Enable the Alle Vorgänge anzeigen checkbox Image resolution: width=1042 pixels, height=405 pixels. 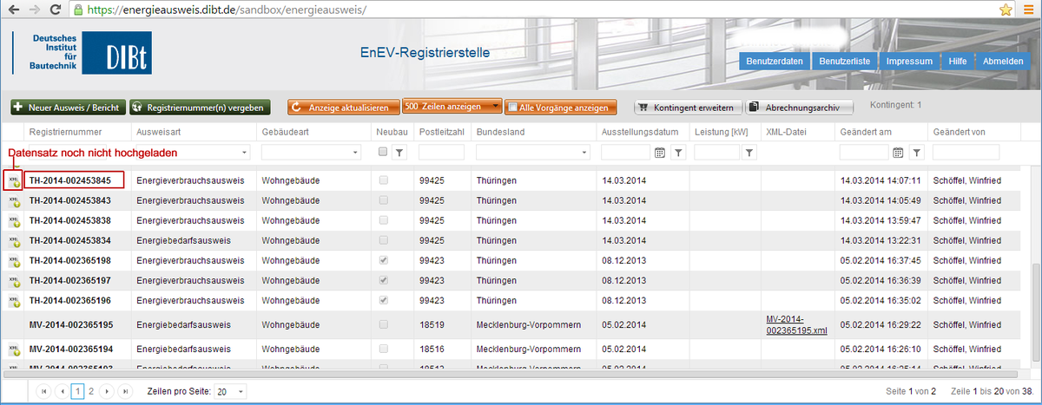point(511,108)
